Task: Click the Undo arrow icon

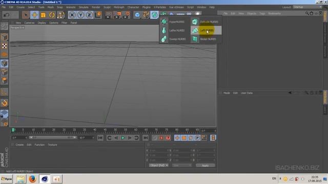Action: [7, 15]
